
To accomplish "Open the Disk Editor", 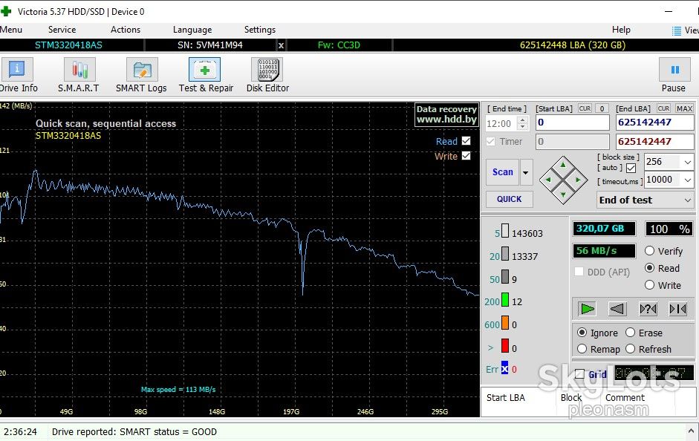I will pos(267,75).
